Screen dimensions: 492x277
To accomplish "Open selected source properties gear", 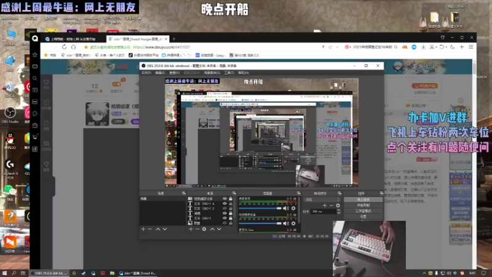I will pos(204,229).
